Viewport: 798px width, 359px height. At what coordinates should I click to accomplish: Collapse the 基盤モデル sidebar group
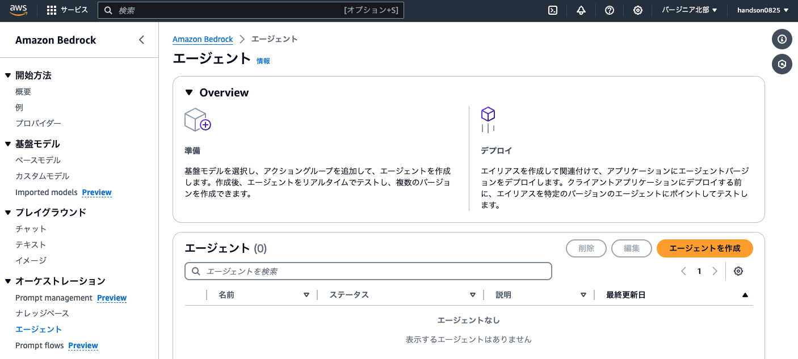[8, 144]
